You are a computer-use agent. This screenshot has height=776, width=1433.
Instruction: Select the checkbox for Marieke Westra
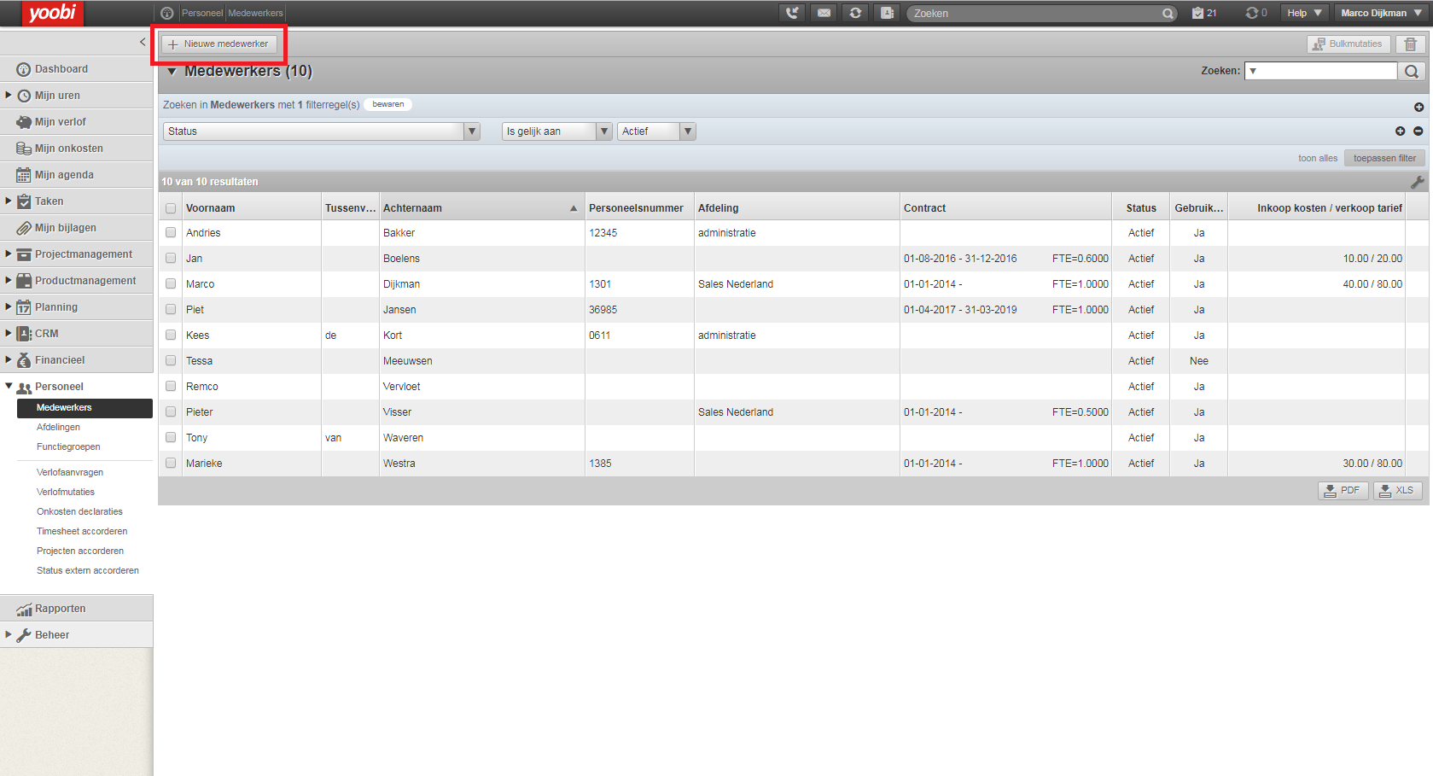coord(171,463)
